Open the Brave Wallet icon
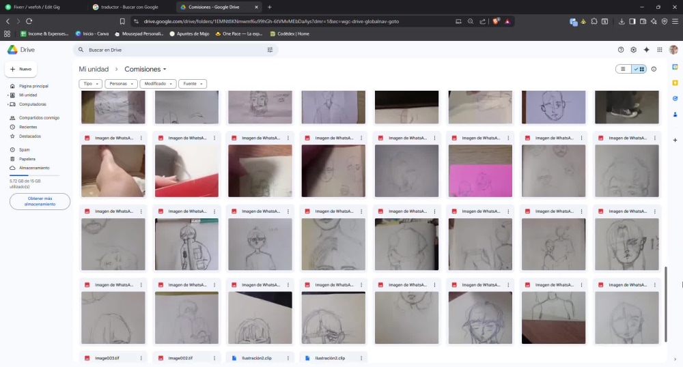683x367 pixels. (643, 21)
